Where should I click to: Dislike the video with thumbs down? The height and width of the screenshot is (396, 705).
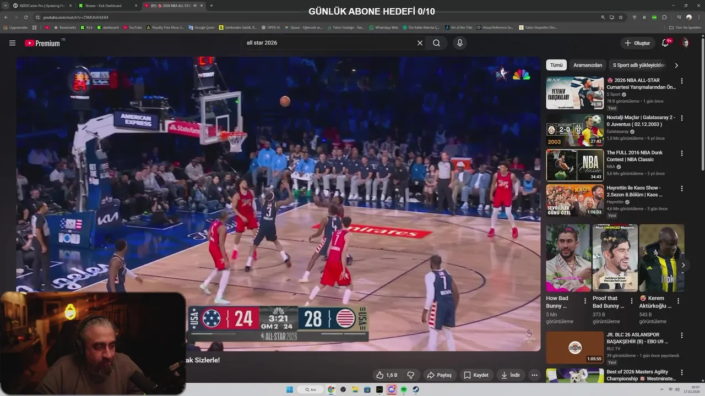pyautogui.click(x=411, y=375)
